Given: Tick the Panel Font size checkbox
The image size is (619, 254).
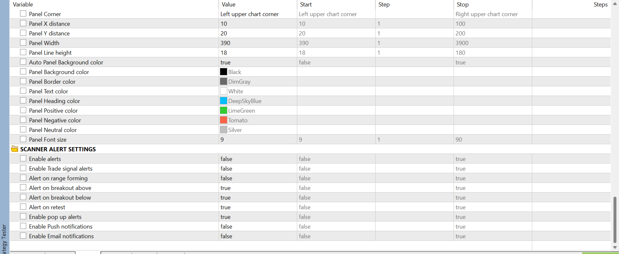Looking at the screenshot, I should [x=23, y=139].
